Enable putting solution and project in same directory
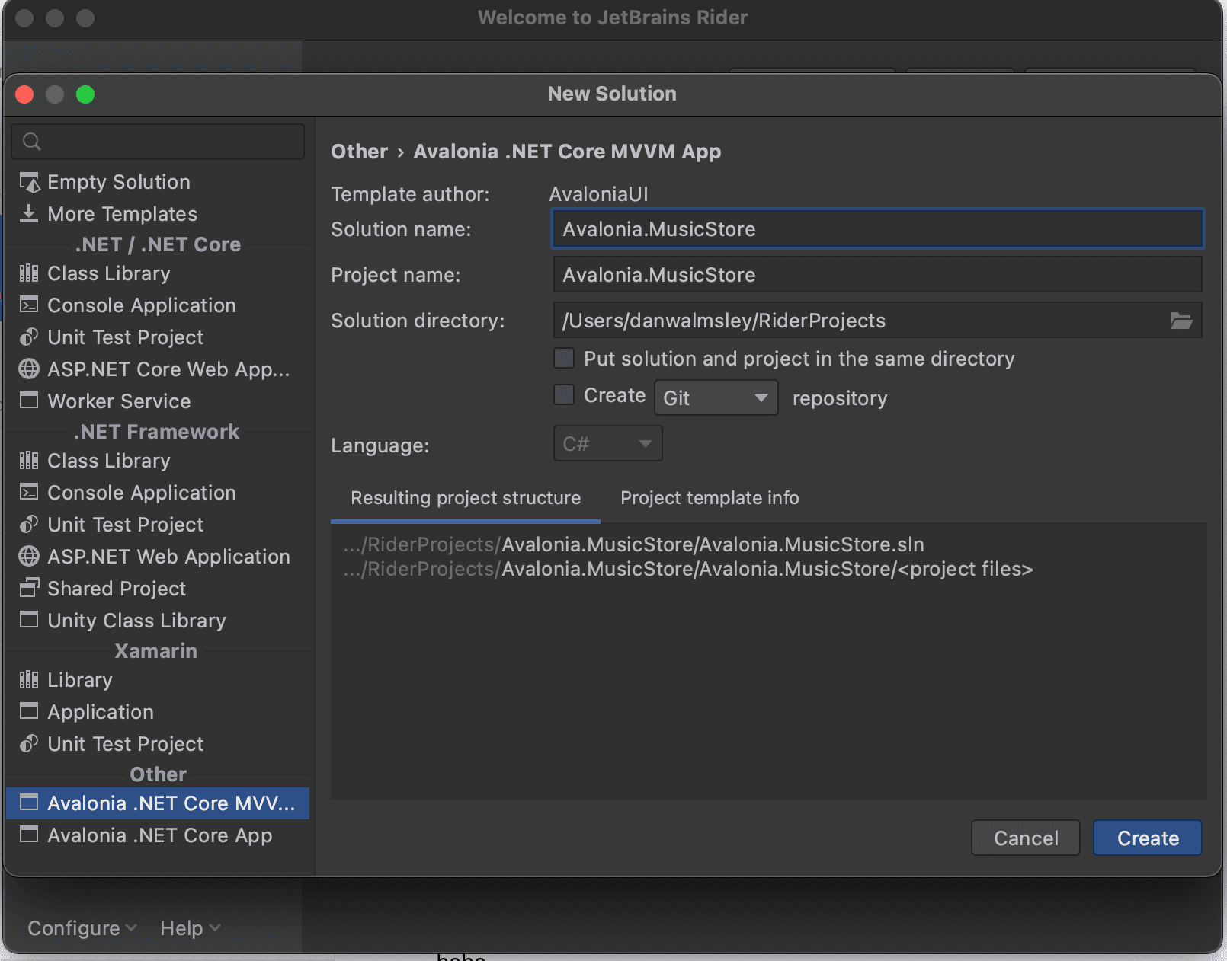 tap(564, 359)
